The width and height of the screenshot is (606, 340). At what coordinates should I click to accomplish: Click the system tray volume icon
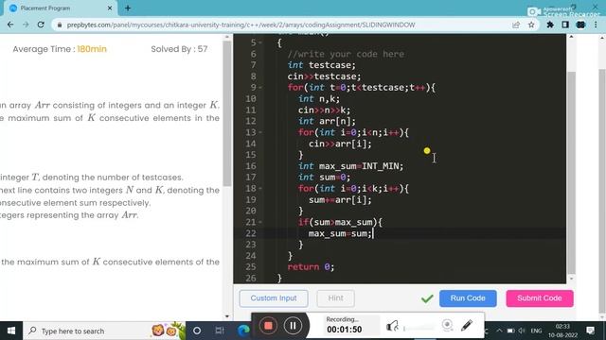click(522, 331)
